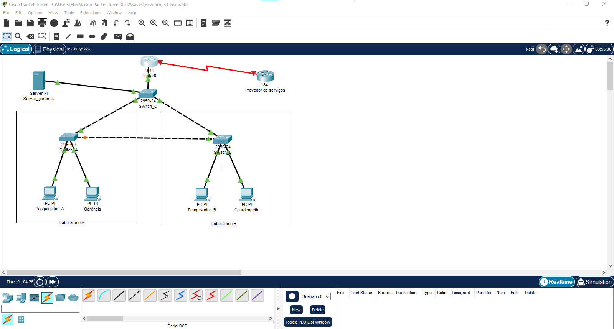The height and width of the screenshot is (329, 614).
Task: Select the Draw Ellipse tool
Action: pos(92,36)
